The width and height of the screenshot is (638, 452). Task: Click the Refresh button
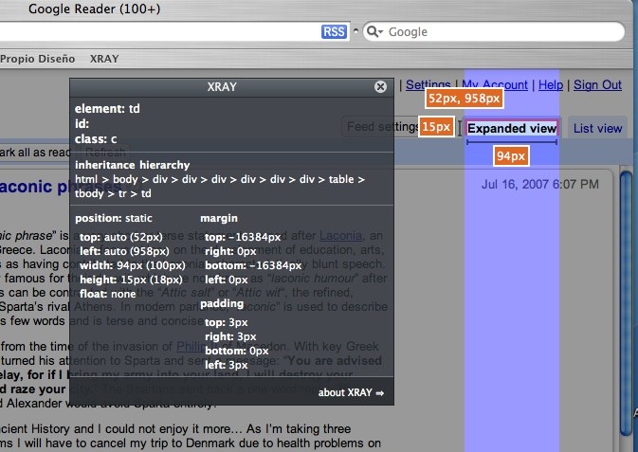point(105,153)
